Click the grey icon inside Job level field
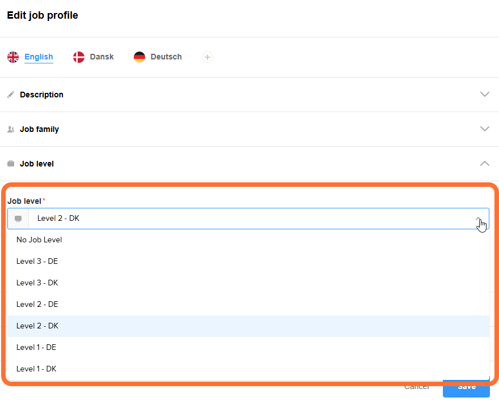The width and height of the screenshot is (499, 406). coord(18,219)
